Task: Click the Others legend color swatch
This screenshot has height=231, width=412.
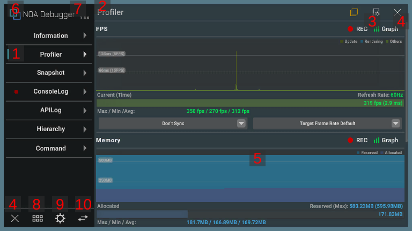Action: pos(387,41)
